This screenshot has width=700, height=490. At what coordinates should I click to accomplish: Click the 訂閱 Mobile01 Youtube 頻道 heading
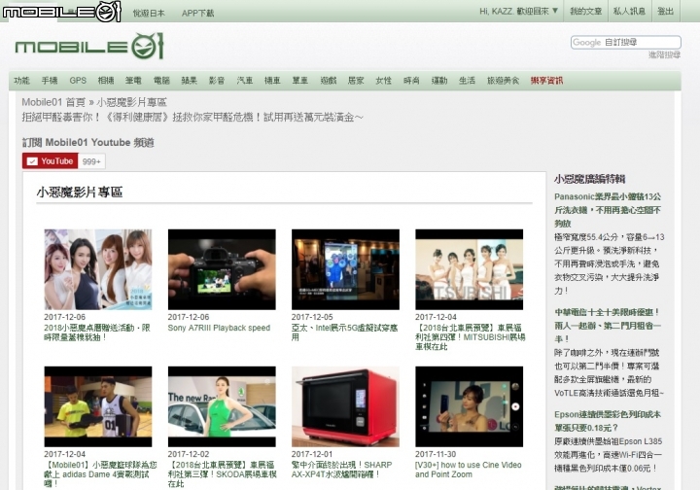click(88, 142)
